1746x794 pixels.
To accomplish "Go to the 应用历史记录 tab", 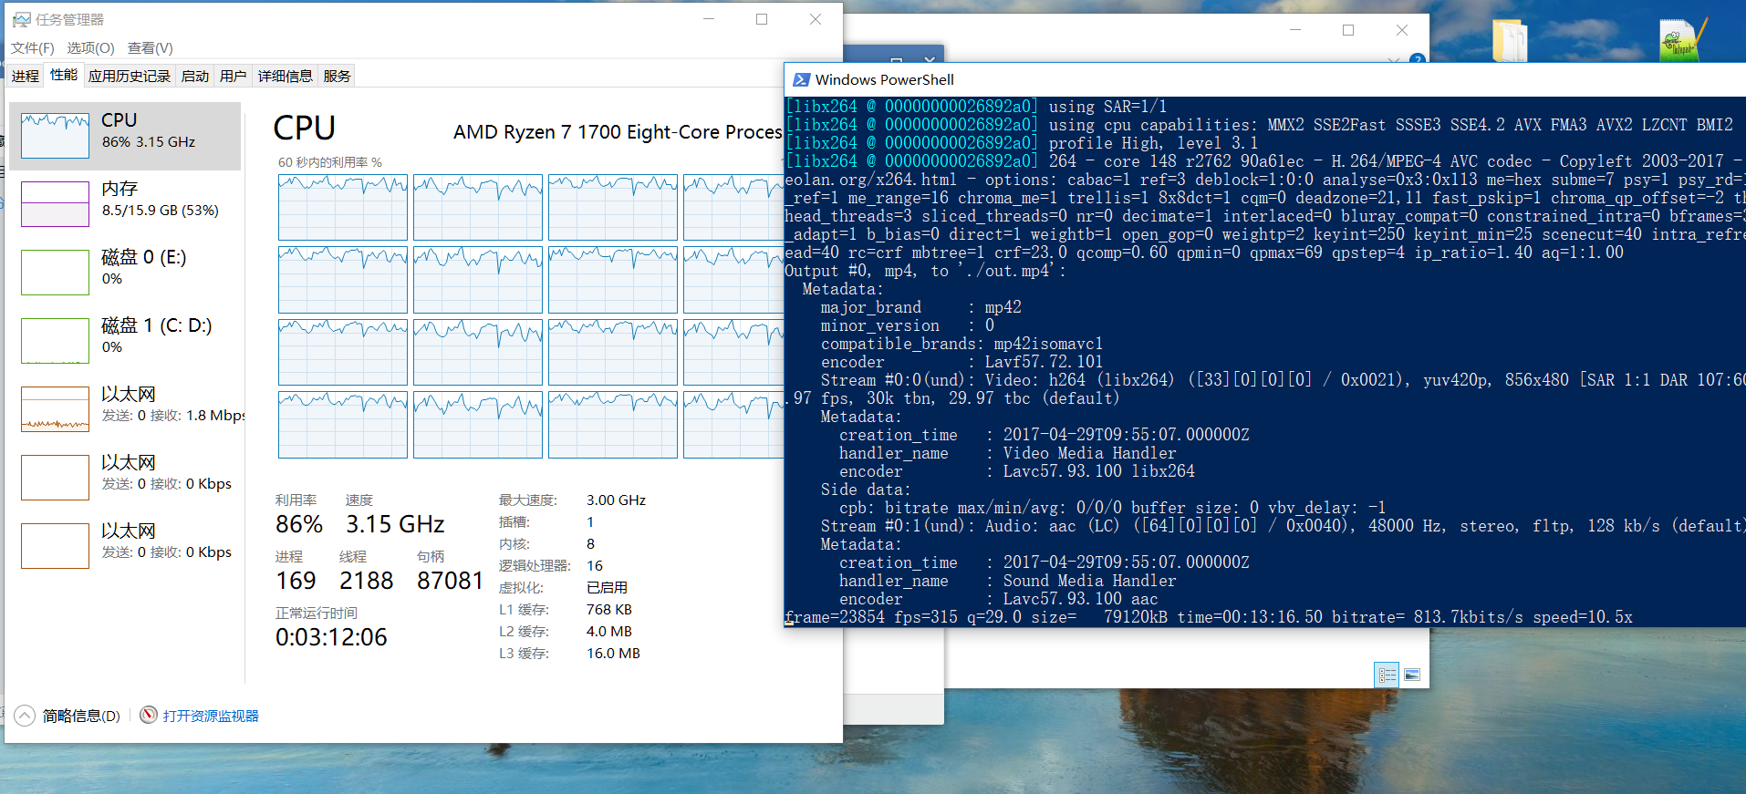I will click(130, 76).
